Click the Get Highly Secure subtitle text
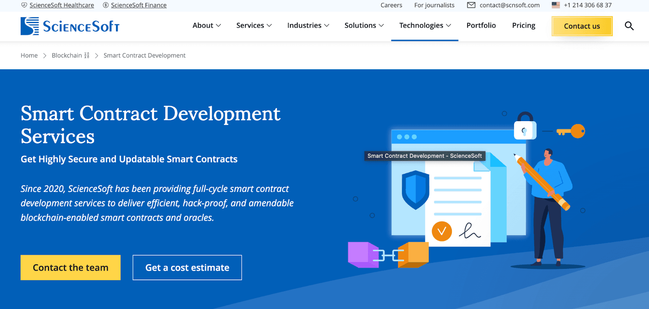The height and width of the screenshot is (309, 649). pyautogui.click(x=129, y=159)
